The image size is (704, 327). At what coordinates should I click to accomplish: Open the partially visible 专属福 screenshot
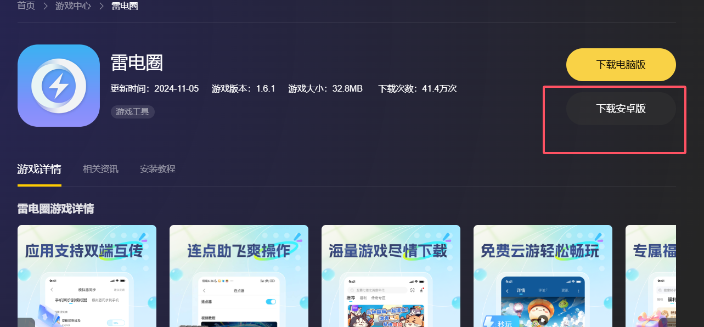pos(651,276)
